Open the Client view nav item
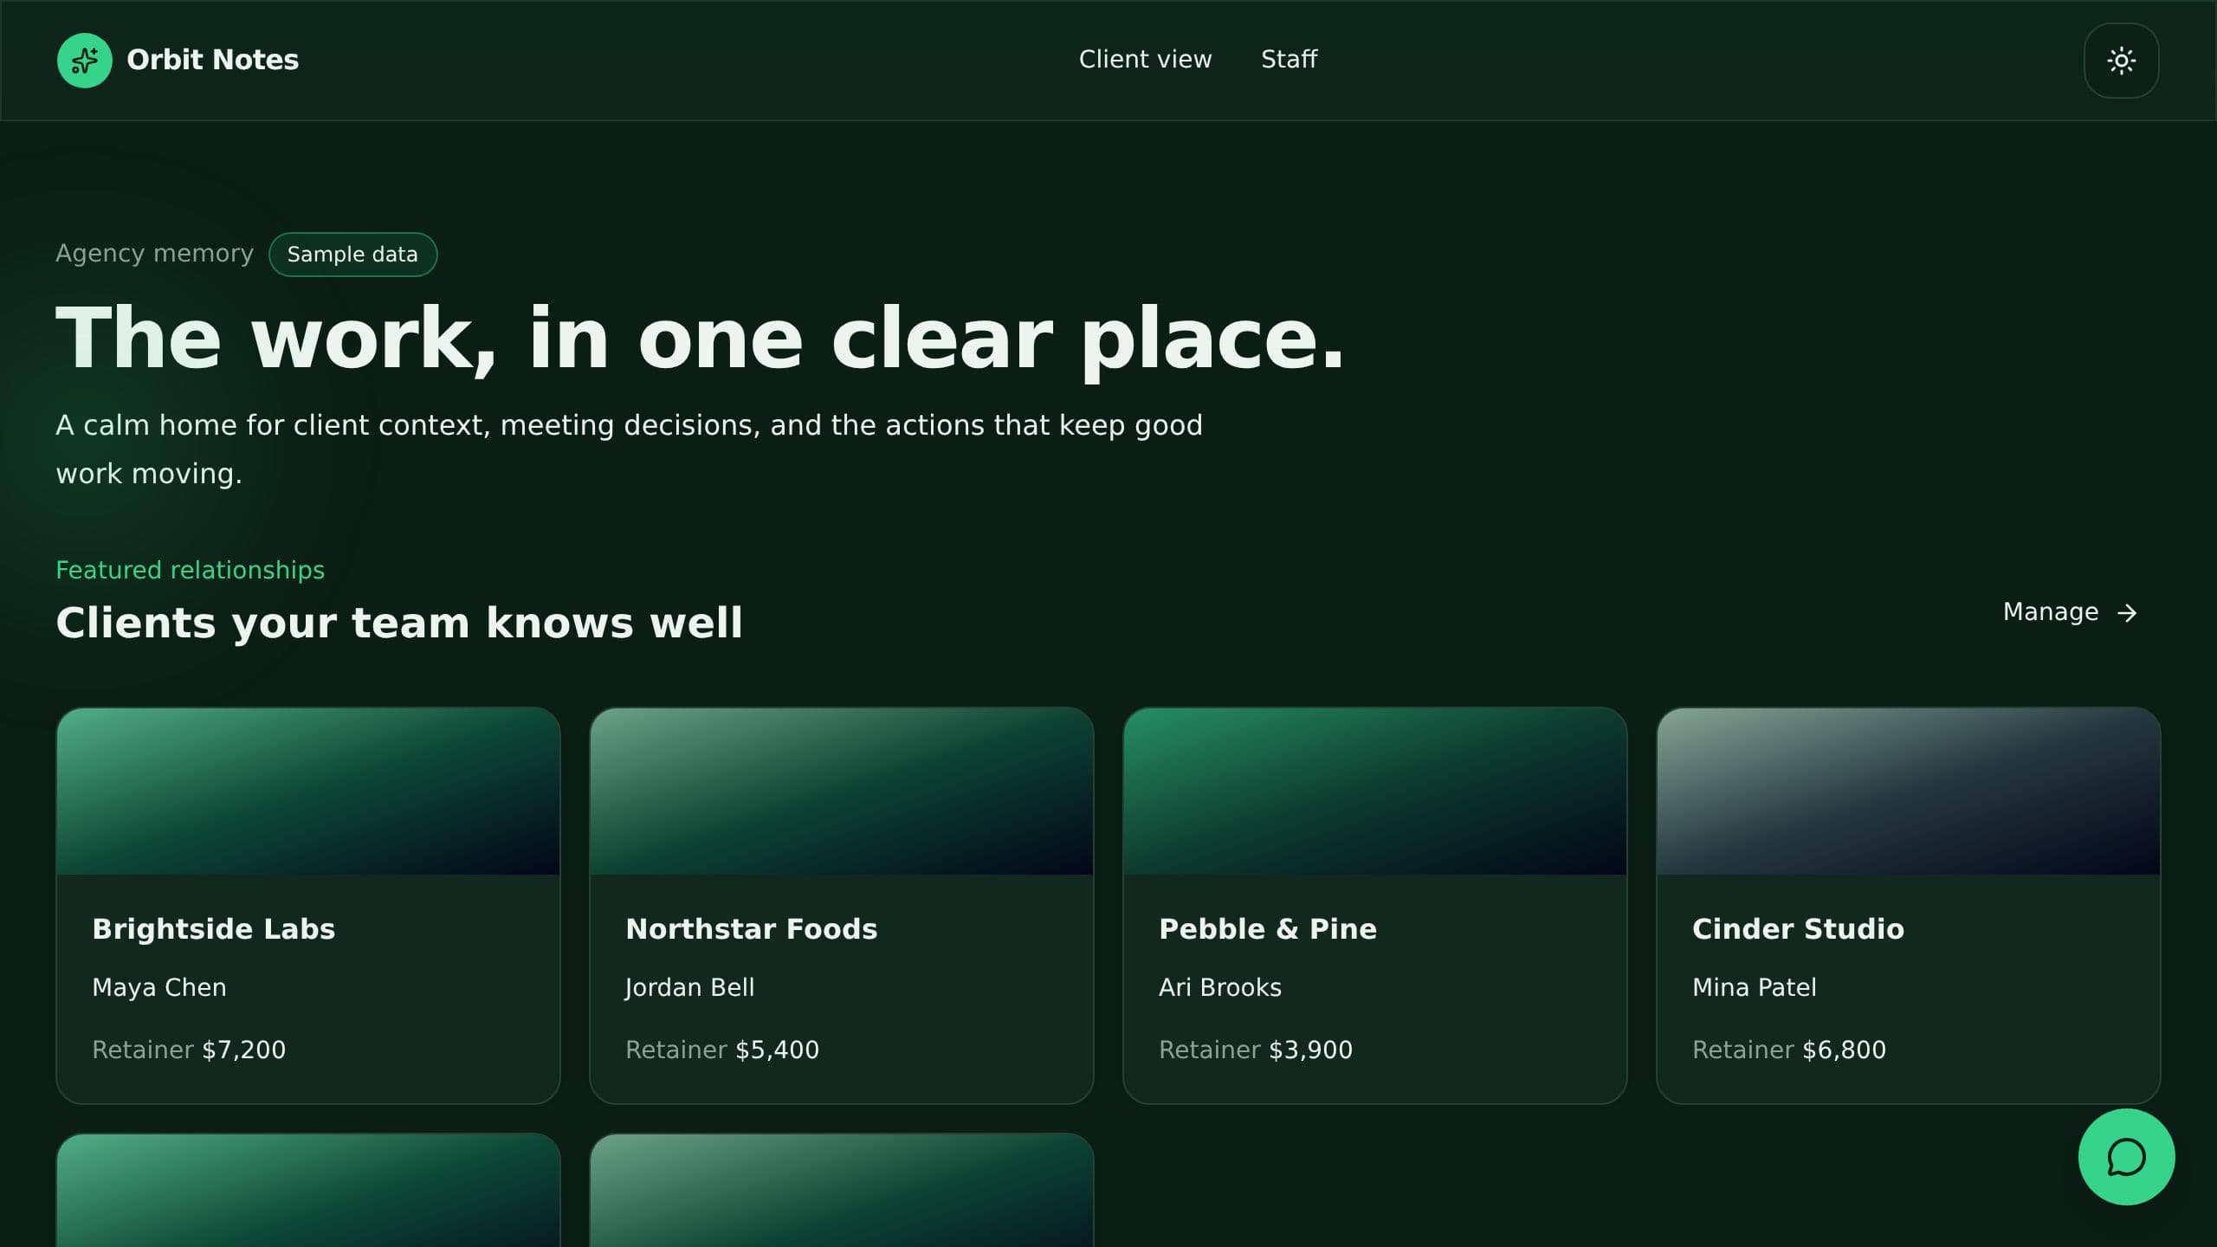The height and width of the screenshot is (1247, 2217). click(x=1145, y=60)
